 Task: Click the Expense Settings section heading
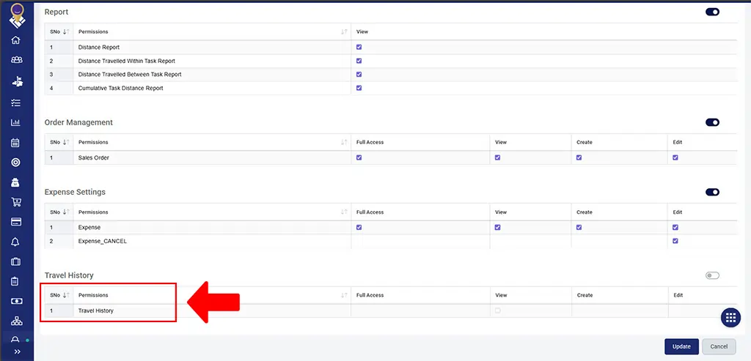click(75, 192)
